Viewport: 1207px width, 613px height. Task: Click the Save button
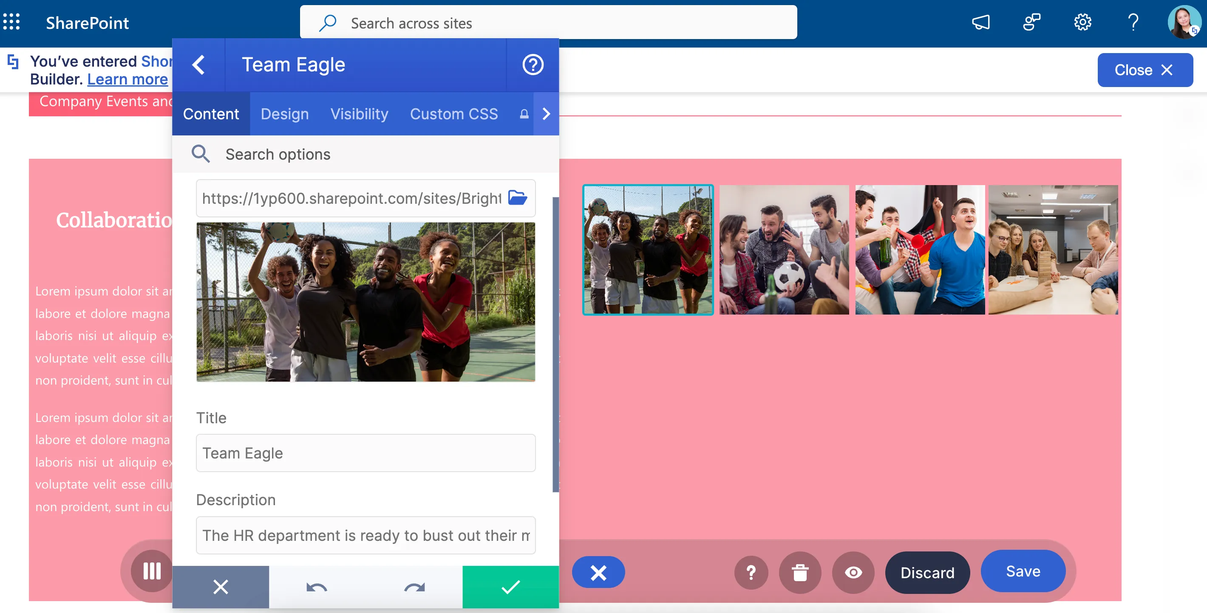coord(1023,571)
